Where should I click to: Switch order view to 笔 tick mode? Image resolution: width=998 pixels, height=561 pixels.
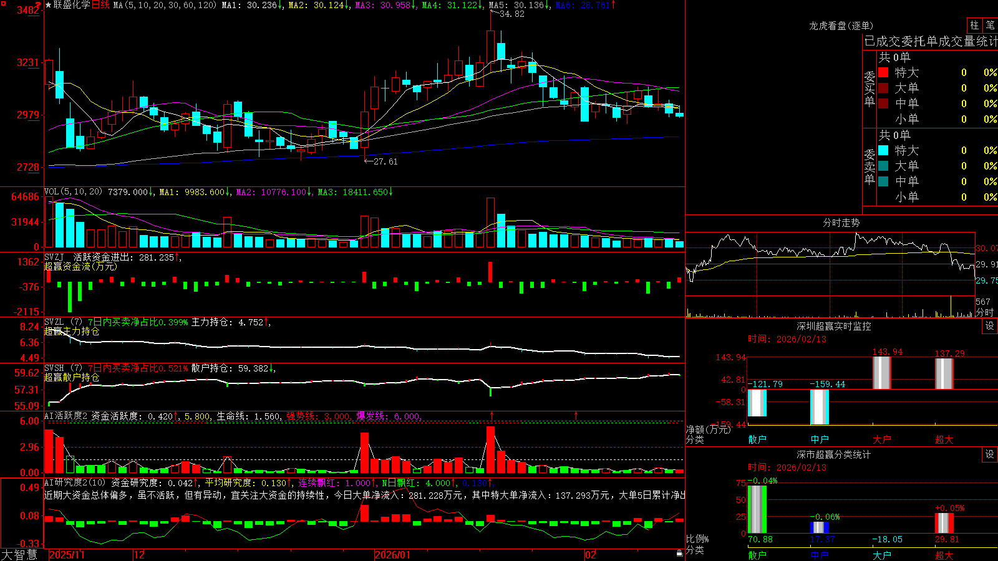tap(991, 26)
